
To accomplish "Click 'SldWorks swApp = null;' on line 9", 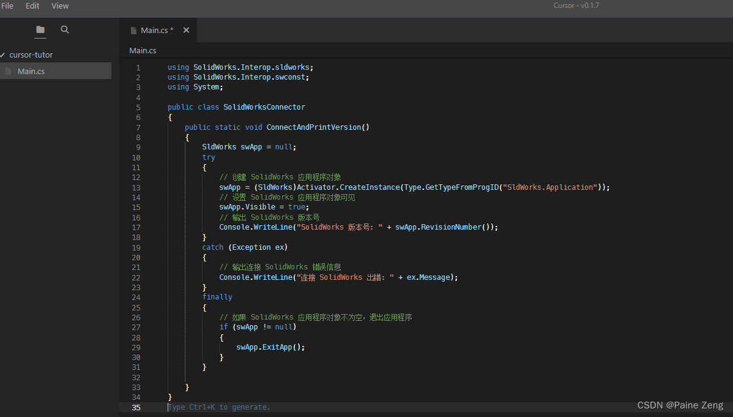I will (249, 147).
